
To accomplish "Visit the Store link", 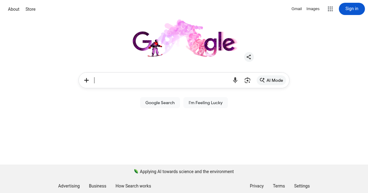I will point(30,9).
